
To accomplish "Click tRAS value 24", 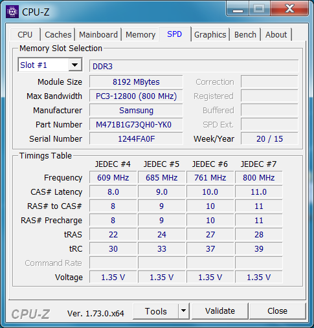I will 162,235.
